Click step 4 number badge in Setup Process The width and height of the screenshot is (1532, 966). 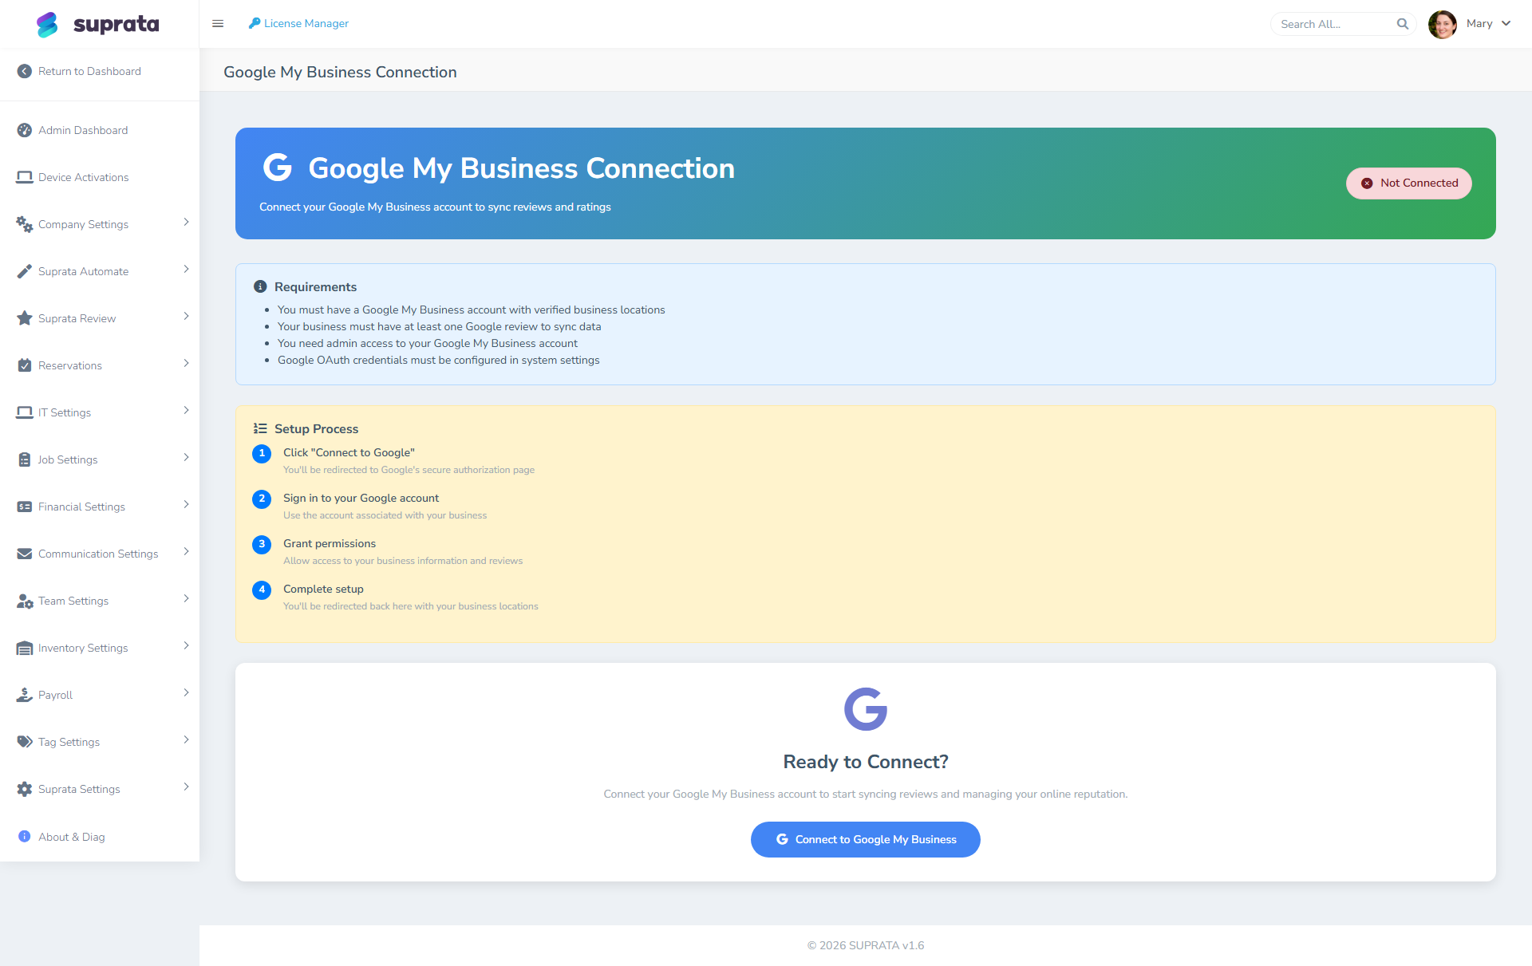(262, 589)
